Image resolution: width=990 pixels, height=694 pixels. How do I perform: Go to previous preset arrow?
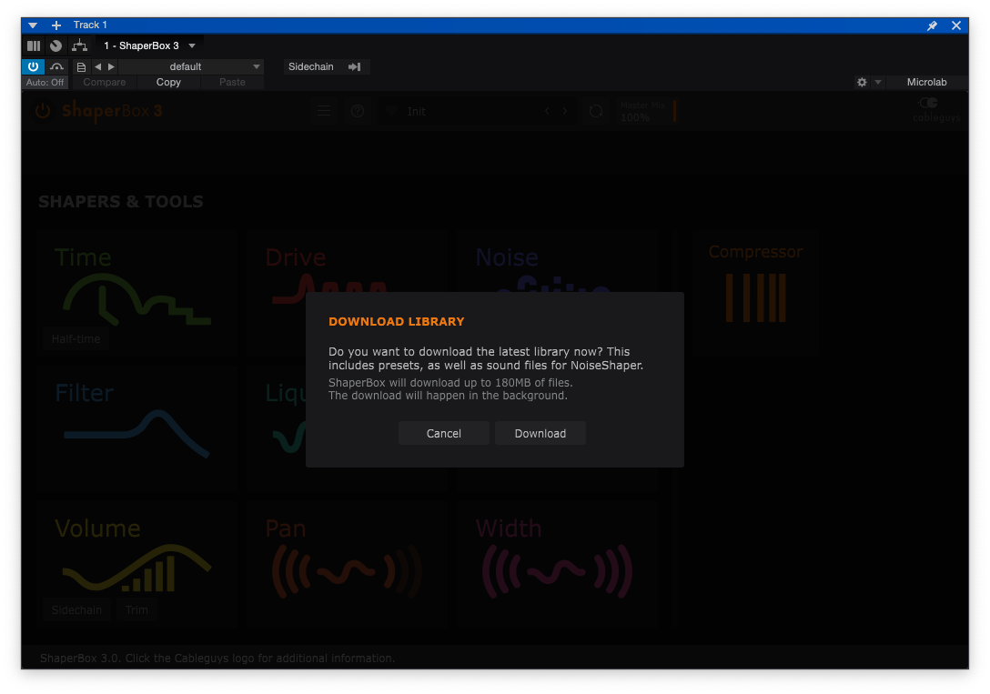pyautogui.click(x=98, y=66)
